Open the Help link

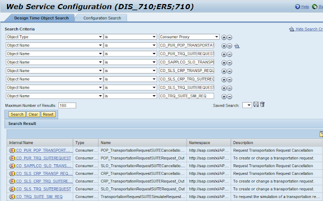(x=305, y=7)
